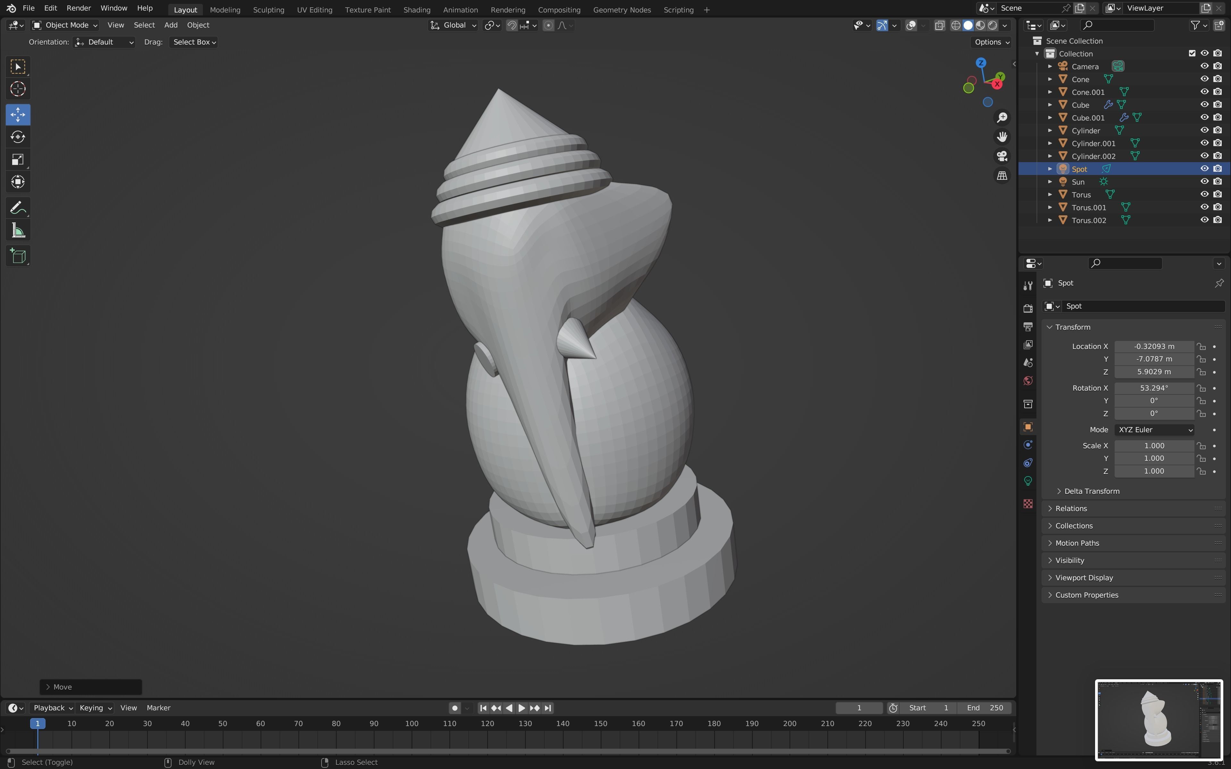Open the Options button in viewport
Screen dimensions: 1231x769
(x=992, y=42)
